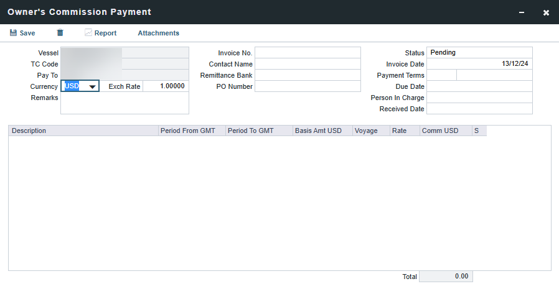Click the trash delete icon
The height and width of the screenshot is (289, 559).
click(60, 33)
